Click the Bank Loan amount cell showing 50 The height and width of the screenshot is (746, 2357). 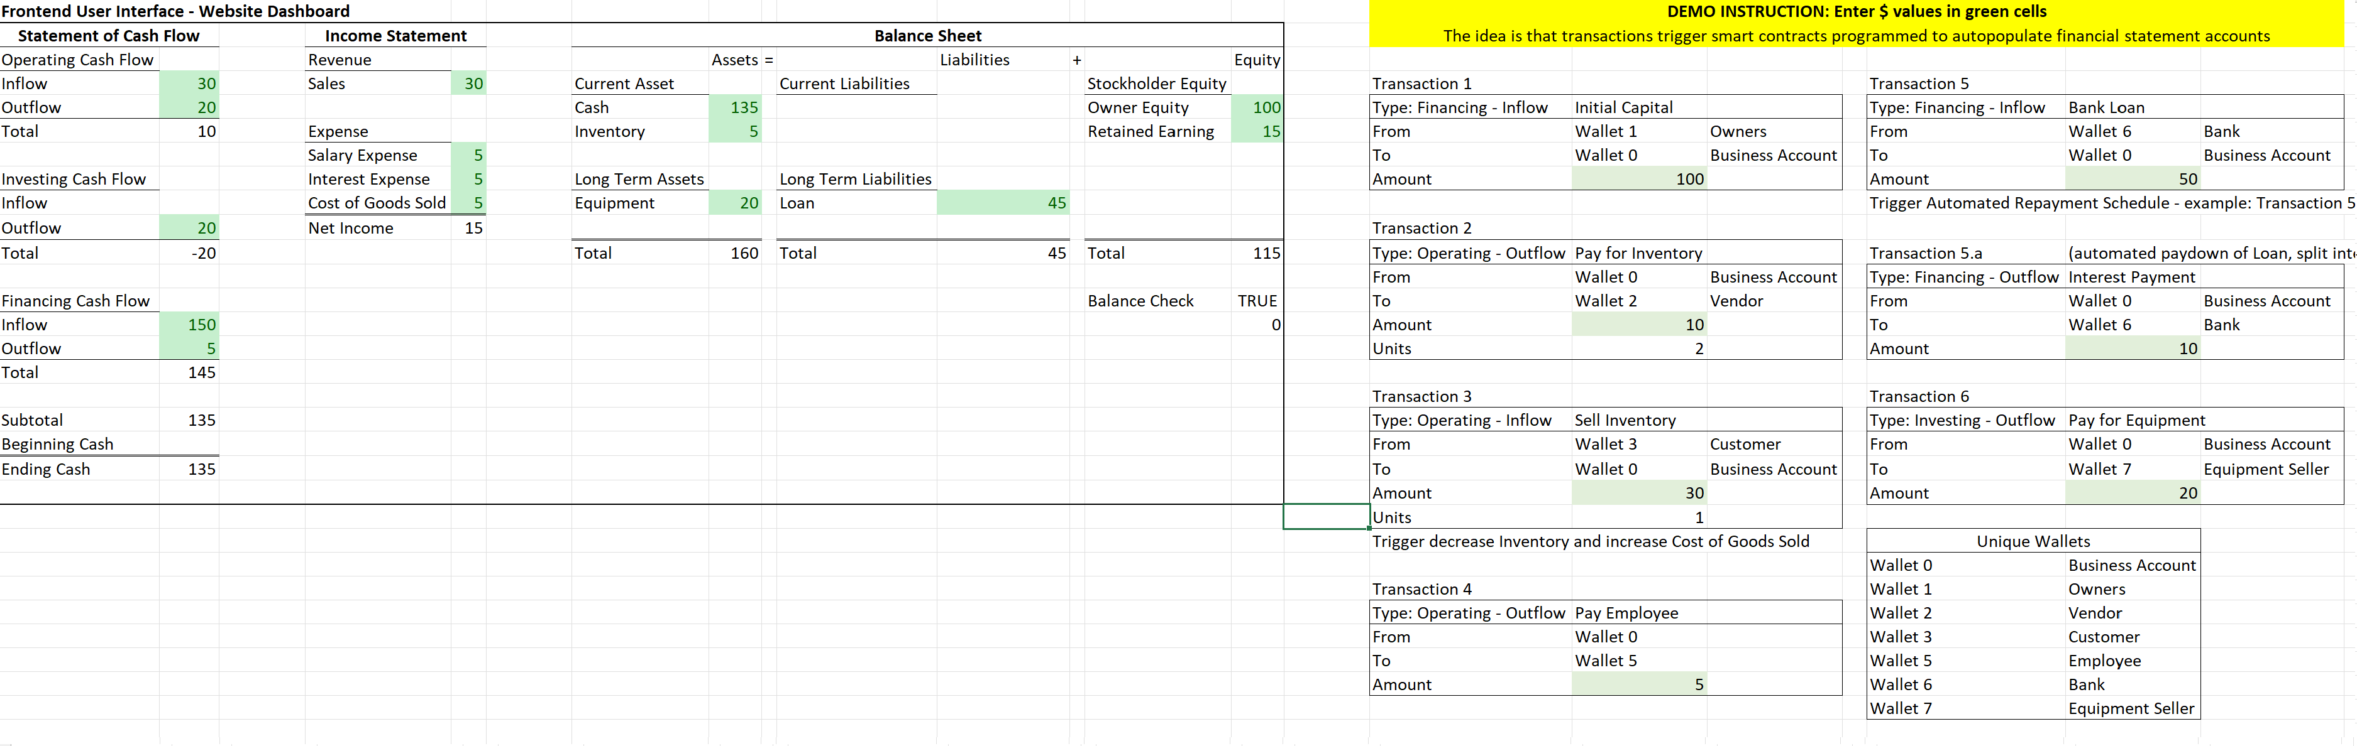click(2133, 179)
